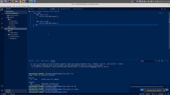Image resolution: width=170 pixels, height=95 pixels.
Task: Open the Manage gear icon
Action: coord(2,91)
